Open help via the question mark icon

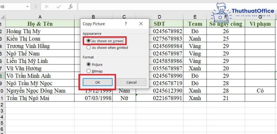[x=126, y=23]
